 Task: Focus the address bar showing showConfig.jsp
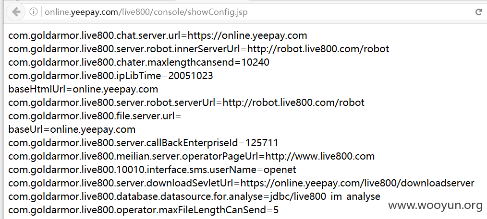[x=255, y=12]
